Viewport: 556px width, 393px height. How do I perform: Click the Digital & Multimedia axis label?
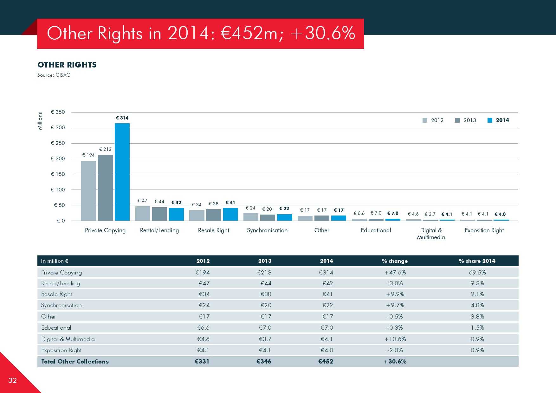click(x=431, y=234)
